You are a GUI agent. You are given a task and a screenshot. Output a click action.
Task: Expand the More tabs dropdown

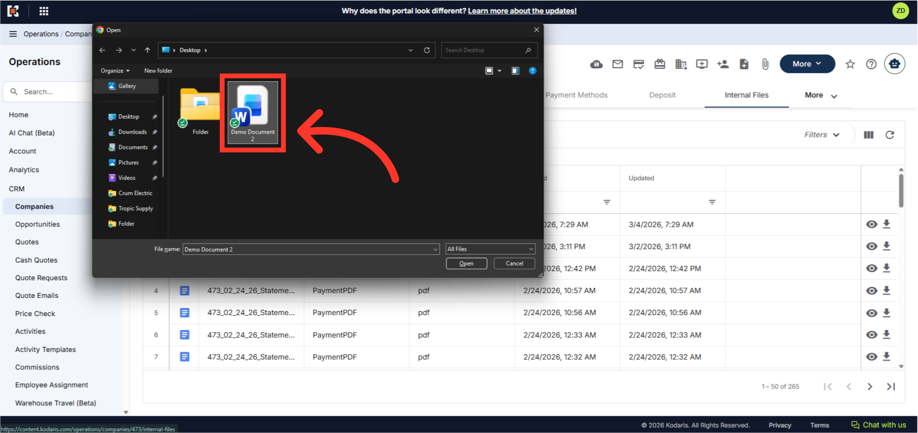point(820,95)
